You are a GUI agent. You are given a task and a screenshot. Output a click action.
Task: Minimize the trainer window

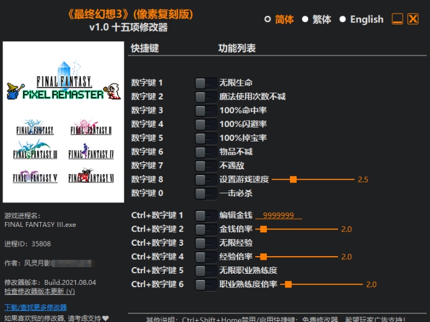(397, 20)
